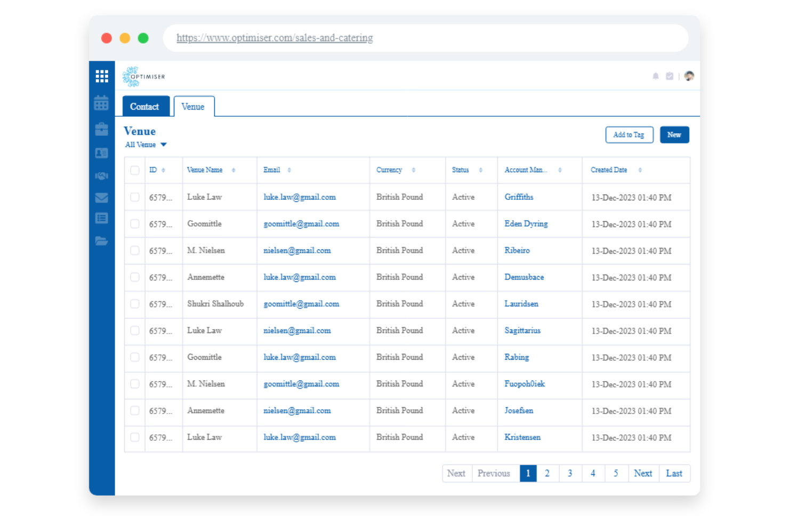789x526 pixels.
Task: Click the New venue button
Action: [x=674, y=135]
